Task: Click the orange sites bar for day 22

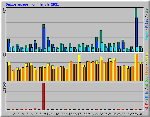Action: pos(102,70)
